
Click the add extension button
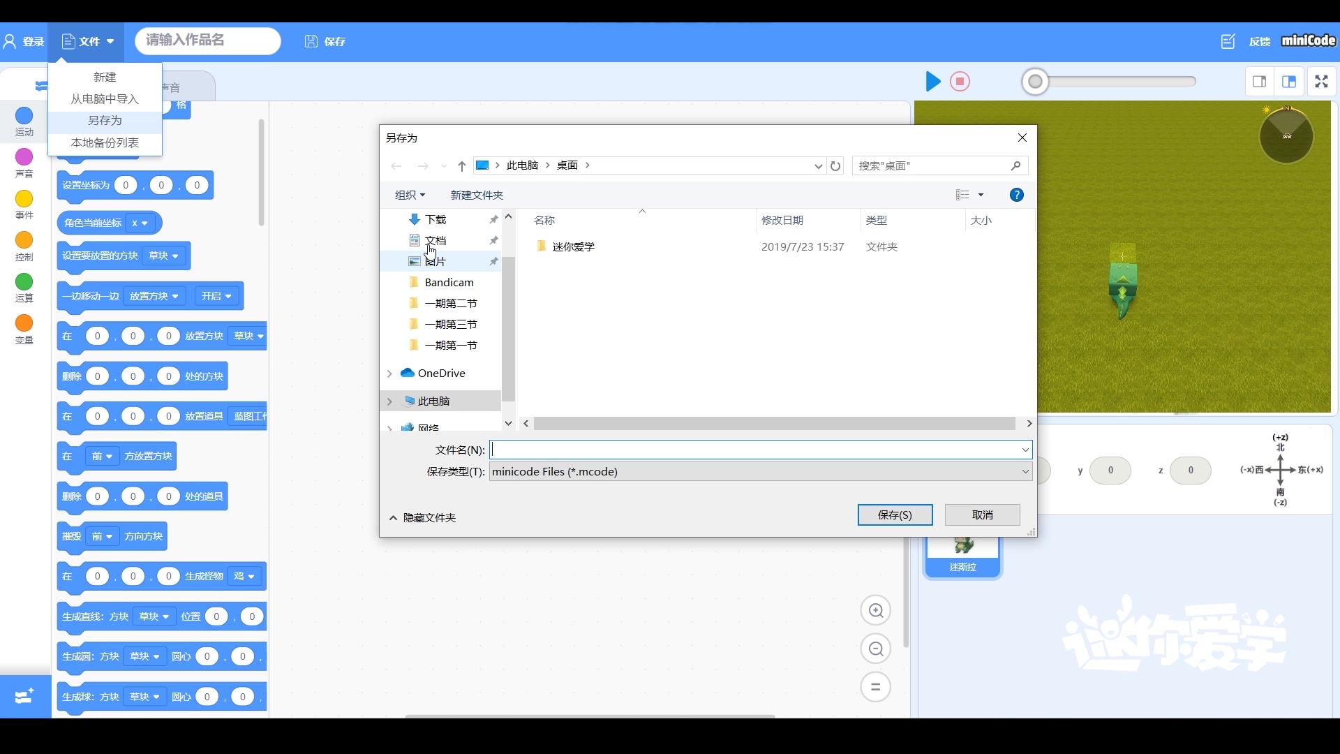(25, 697)
